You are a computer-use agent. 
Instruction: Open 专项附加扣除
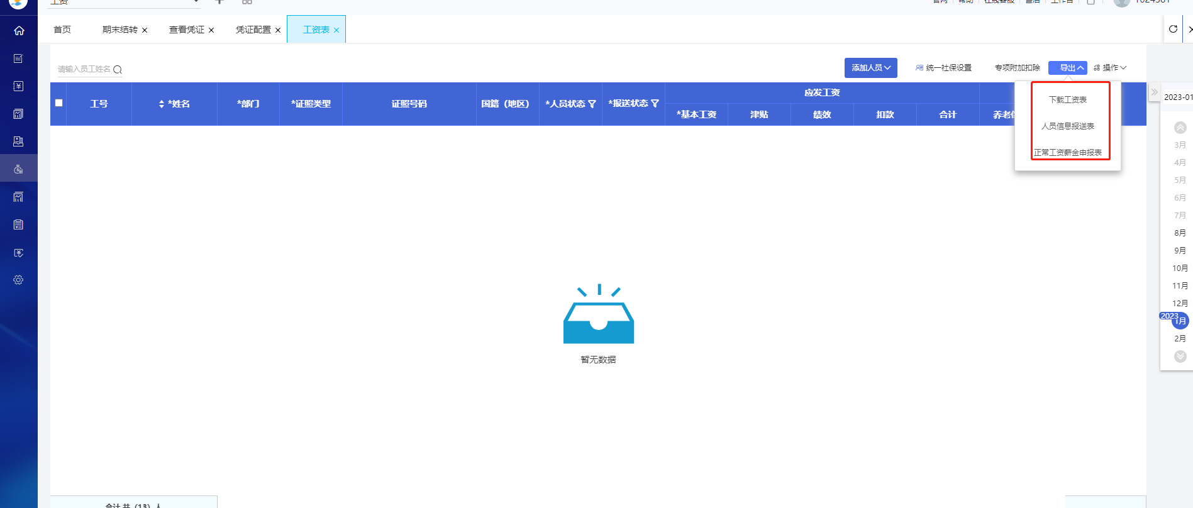click(1018, 68)
